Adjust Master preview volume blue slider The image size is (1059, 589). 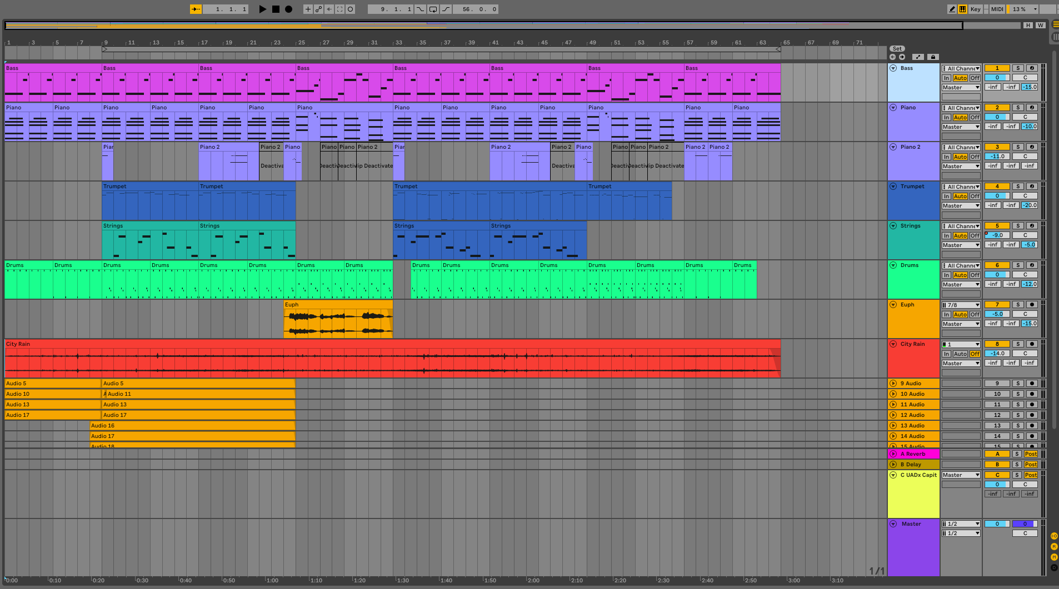pyautogui.click(x=1025, y=523)
